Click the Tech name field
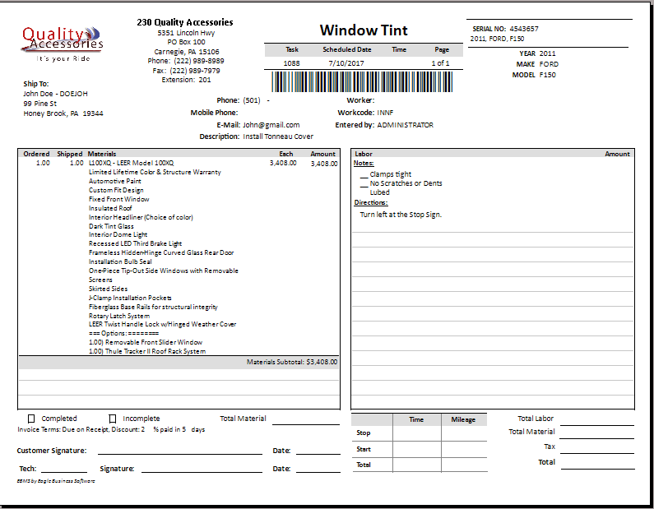Image resolution: width=654 pixels, height=509 pixels. [x=64, y=470]
